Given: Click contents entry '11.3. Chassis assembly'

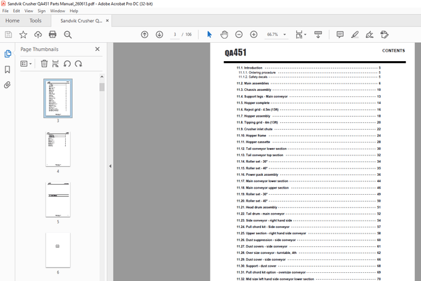Looking at the screenshot, I should click(x=308, y=90).
